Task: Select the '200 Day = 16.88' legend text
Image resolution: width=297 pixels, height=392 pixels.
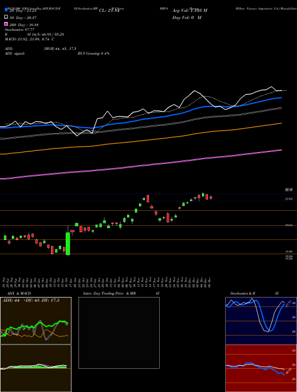Action: tap(24, 24)
